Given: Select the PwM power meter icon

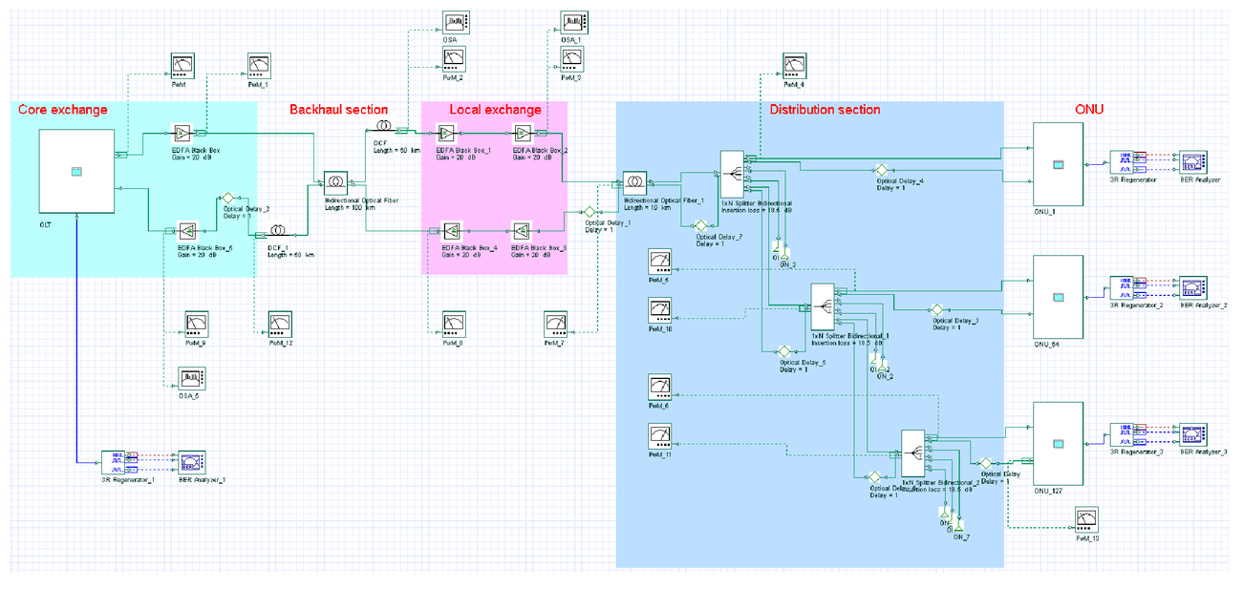Looking at the screenshot, I should click(182, 66).
